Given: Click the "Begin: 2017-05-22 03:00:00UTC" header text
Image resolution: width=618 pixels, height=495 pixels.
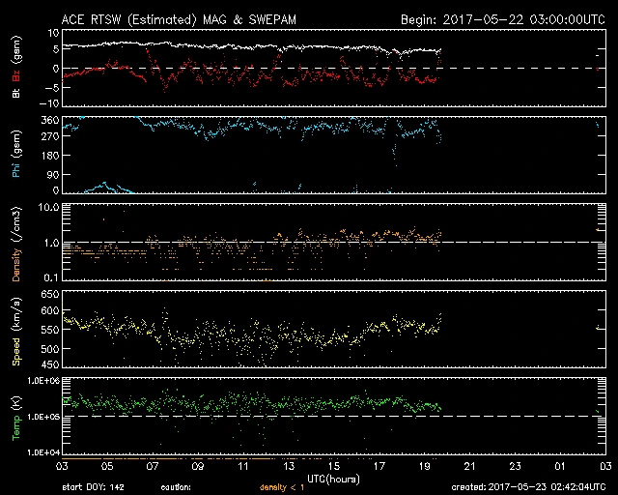Looking at the screenshot, I should pyautogui.click(x=503, y=19).
